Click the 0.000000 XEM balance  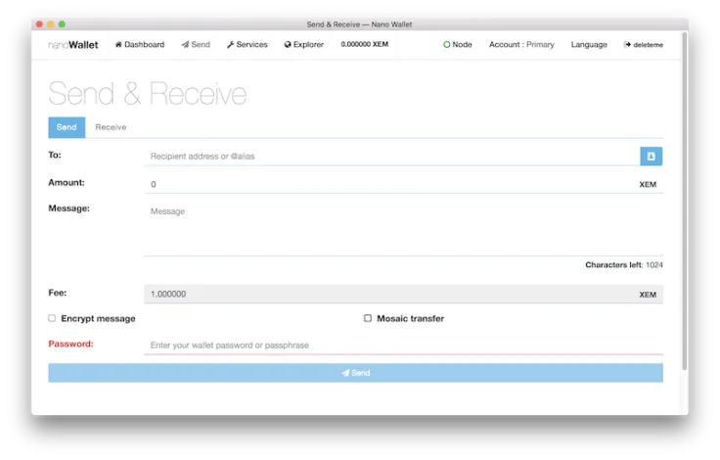[365, 44]
